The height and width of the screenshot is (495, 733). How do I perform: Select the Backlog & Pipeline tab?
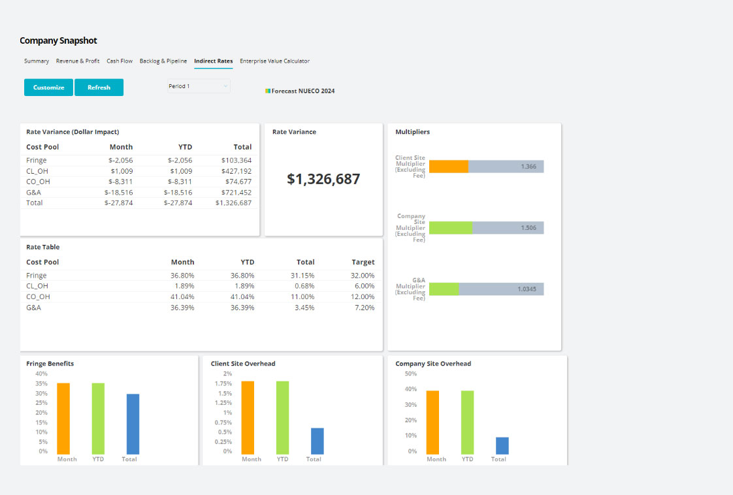pyautogui.click(x=163, y=61)
